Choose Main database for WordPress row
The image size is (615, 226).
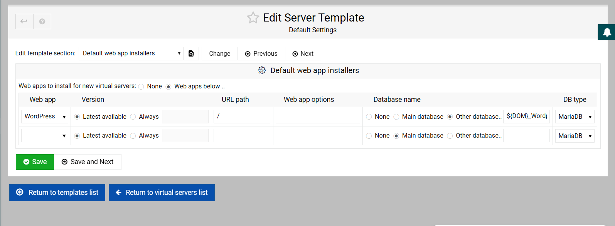[396, 117]
